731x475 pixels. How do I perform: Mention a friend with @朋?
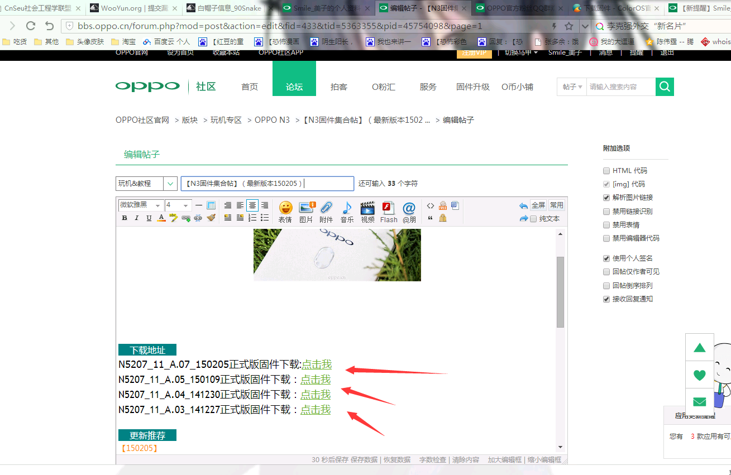point(409,212)
